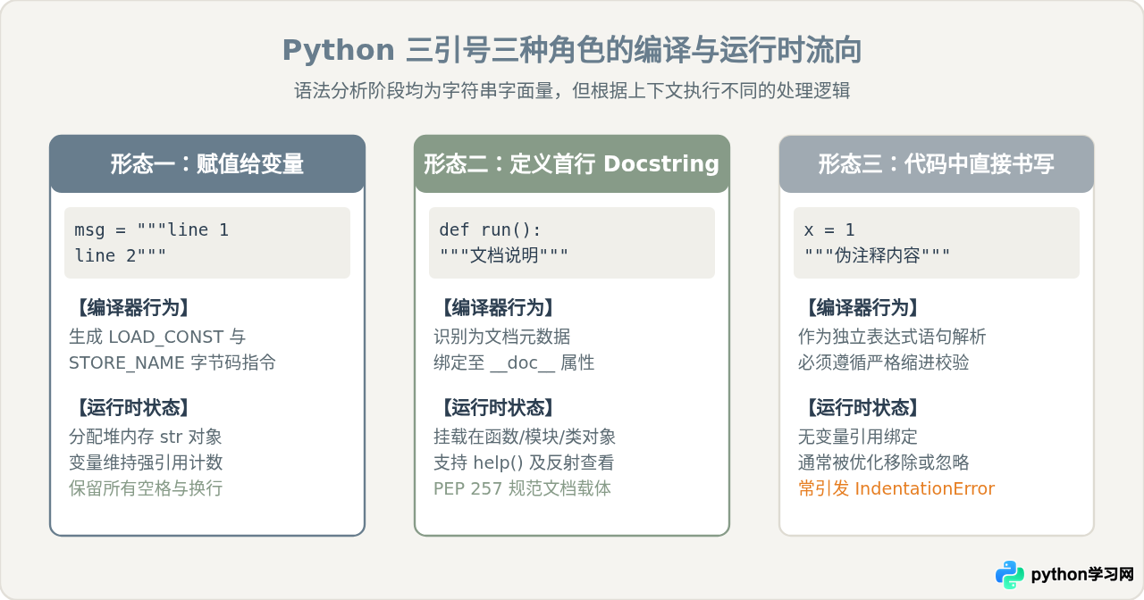Click '作为独立表达式语句解析' text
This screenshot has width=1144, height=600.
[892, 337]
